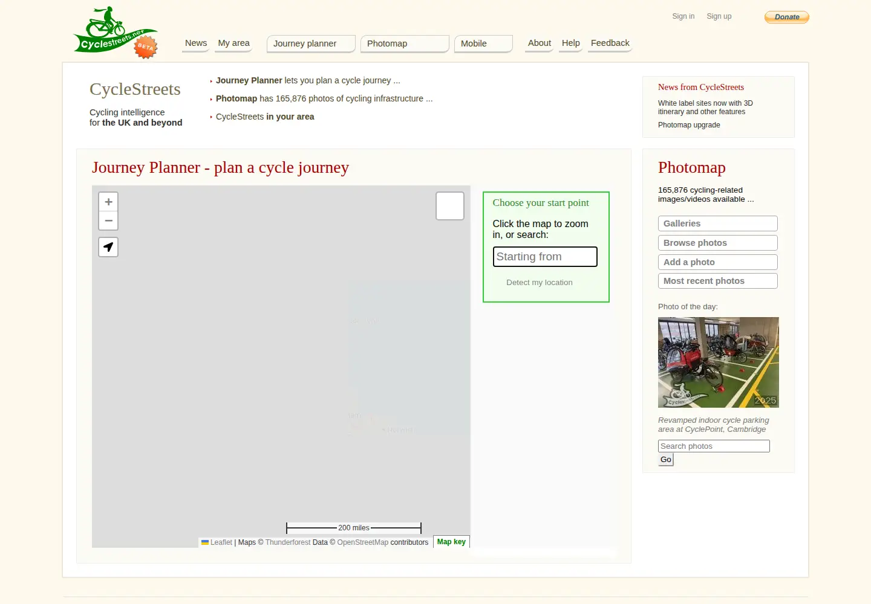The image size is (871, 604).
Task: Open the Mobile tab
Action: pos(483,43)
